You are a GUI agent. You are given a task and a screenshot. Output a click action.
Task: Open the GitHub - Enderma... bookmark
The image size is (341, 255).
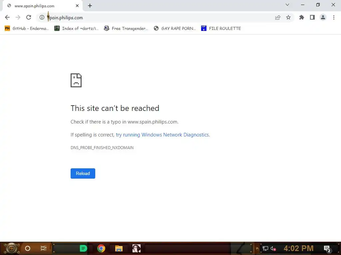(27, 29)
